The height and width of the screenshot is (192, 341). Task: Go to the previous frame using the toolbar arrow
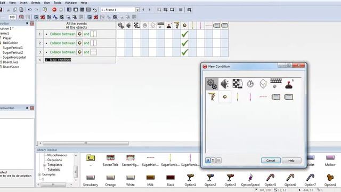coord(143,10)
